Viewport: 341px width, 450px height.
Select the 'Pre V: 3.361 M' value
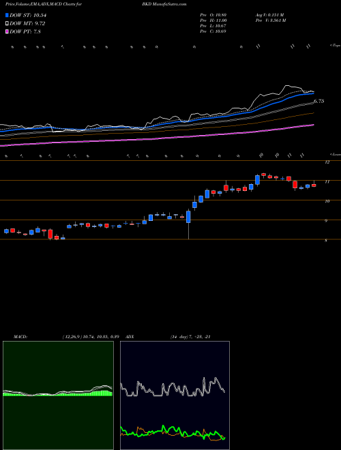(x=270, y=20)
